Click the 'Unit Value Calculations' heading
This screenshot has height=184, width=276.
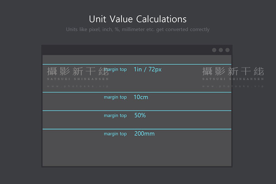pos(138,19)
